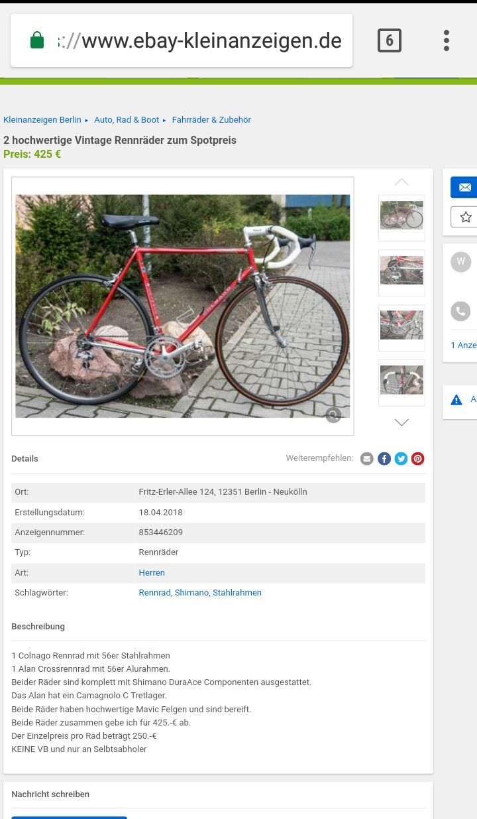Share the listing on Facebook
The width and height of the screenshot is (477, 819).
pos(384,458)
